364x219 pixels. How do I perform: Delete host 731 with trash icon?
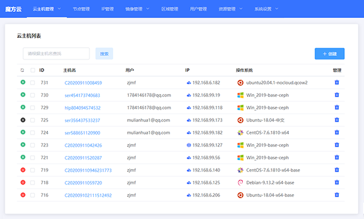point(337,82)
